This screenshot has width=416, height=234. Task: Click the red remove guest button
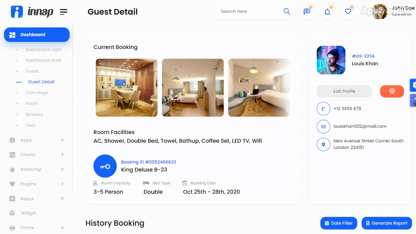[x=392, y=91]
